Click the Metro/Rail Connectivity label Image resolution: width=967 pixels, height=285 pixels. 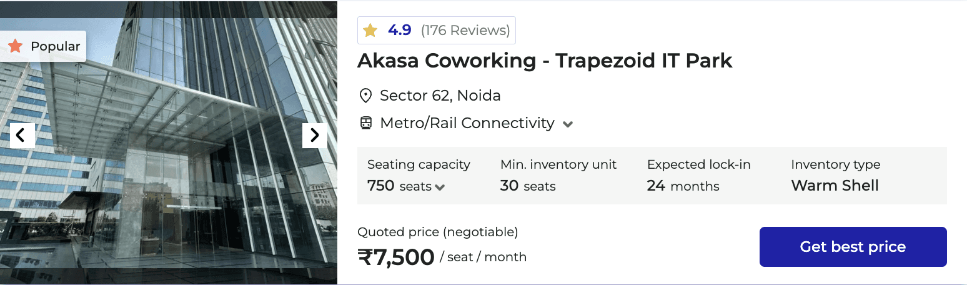467,123
